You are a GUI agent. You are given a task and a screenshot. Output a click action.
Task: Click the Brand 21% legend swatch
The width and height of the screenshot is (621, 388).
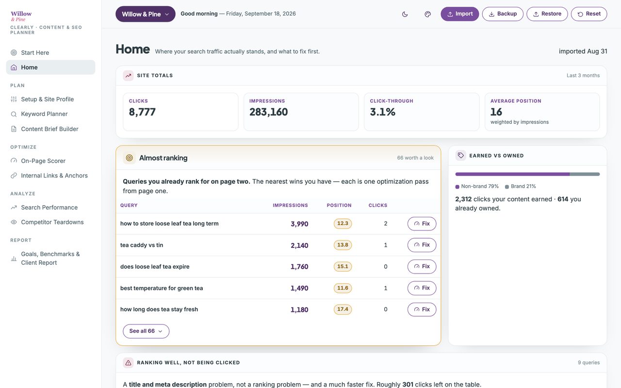(507, 187)
